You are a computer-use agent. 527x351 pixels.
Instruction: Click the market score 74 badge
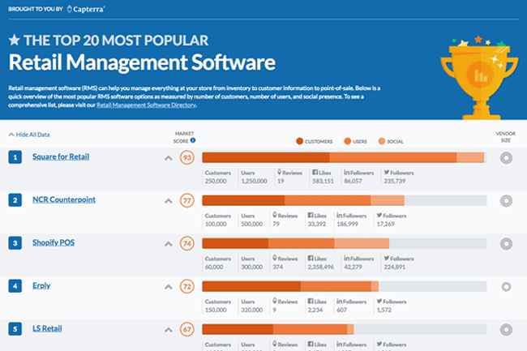click(x=187, y=243)
